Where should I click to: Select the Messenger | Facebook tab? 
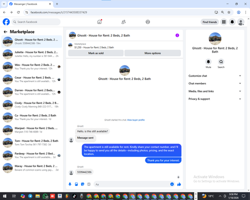[30, 4]
